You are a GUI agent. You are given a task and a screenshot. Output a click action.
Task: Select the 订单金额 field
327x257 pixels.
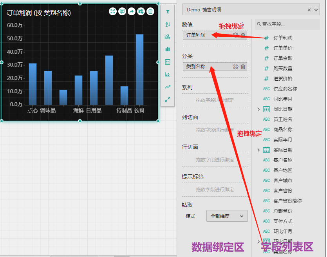pos(283,58)
